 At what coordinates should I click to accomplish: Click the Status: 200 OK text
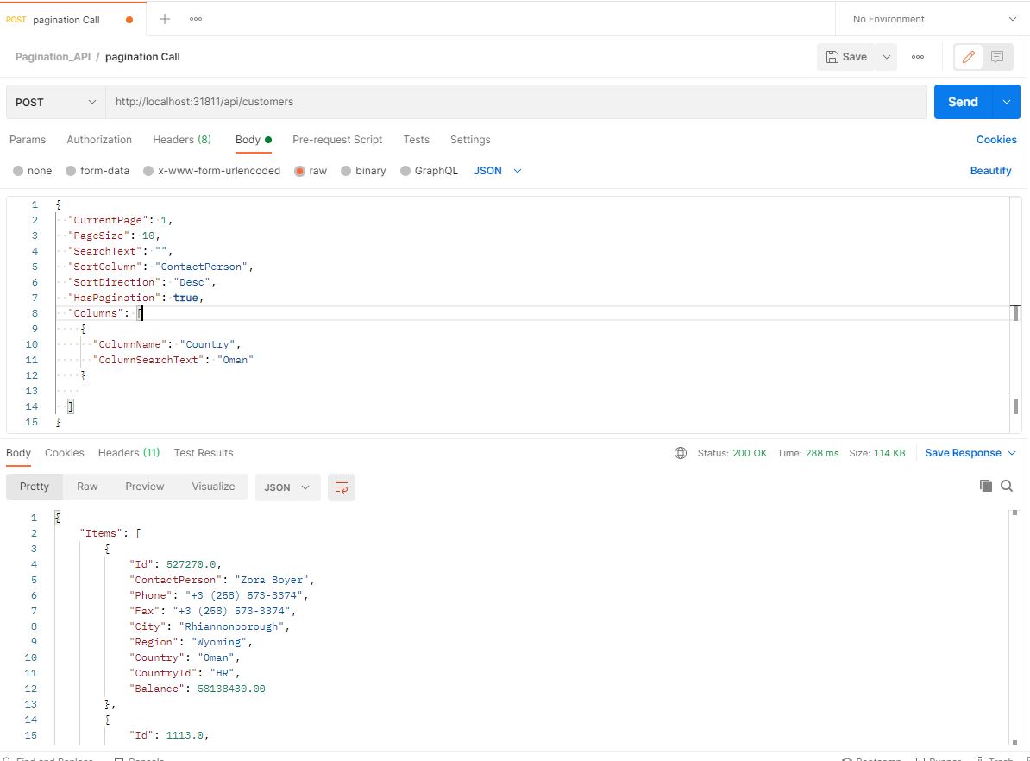(732, 453)
